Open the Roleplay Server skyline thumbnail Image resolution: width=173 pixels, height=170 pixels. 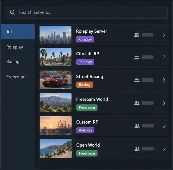coord(56,35)
